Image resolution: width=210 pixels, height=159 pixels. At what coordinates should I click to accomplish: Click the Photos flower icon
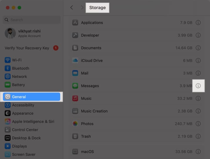75,124
